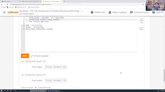Click the All tests passed status
The image size is (165, 92).
click(40, 56)
